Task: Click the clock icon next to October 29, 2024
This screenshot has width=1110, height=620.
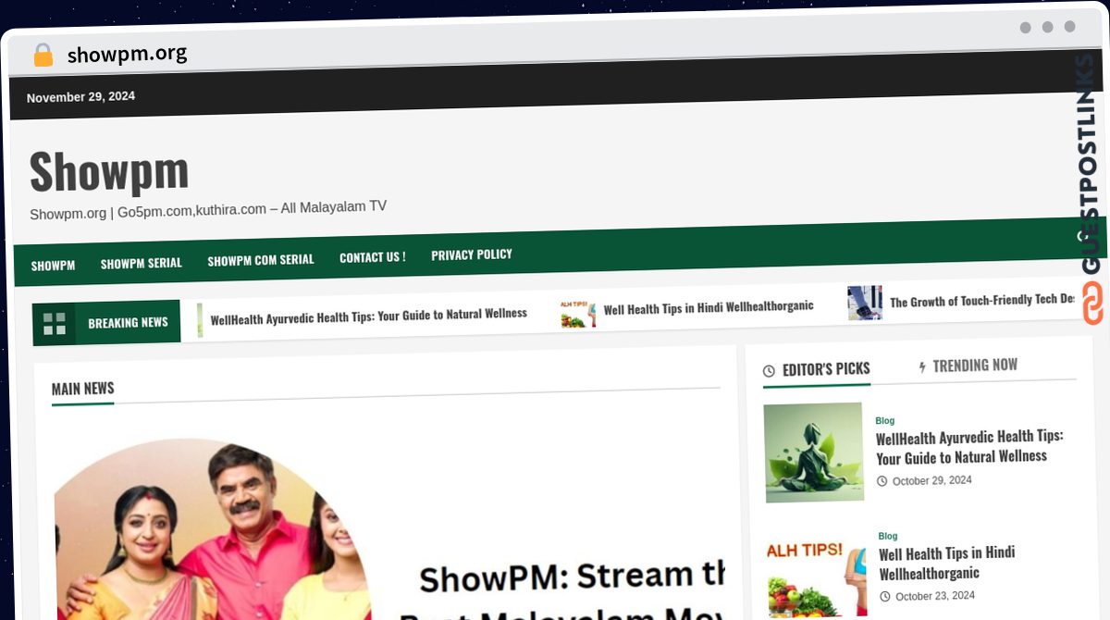Action: tap(882, 481)
